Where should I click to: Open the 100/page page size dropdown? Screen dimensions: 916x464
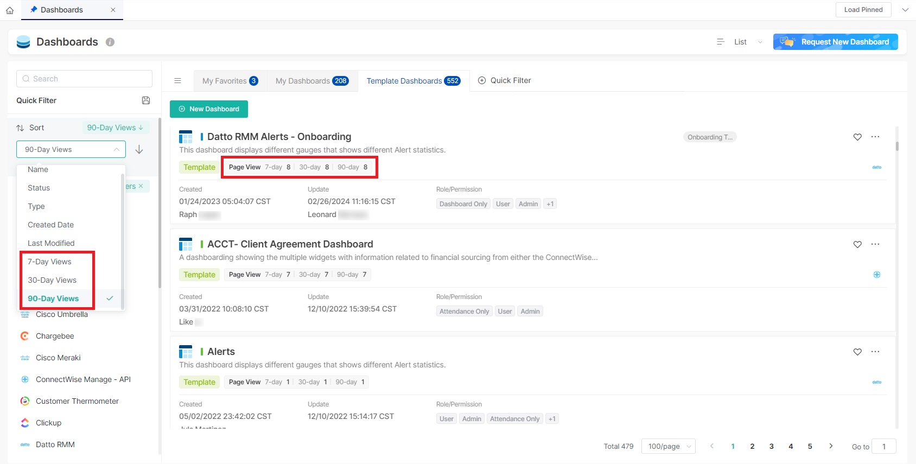click(x=669, y=446)
